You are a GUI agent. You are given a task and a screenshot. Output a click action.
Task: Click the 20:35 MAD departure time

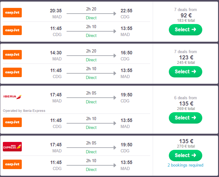(x=56, y=11)
